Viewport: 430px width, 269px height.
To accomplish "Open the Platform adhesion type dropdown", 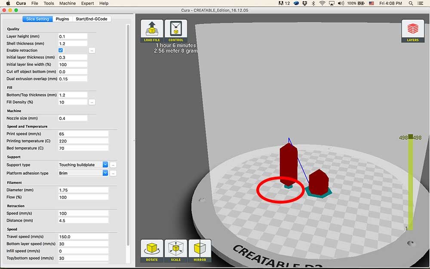I will (83, 173).
